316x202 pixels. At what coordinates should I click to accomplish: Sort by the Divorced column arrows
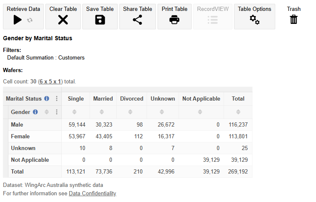click(x=130, y=112)
